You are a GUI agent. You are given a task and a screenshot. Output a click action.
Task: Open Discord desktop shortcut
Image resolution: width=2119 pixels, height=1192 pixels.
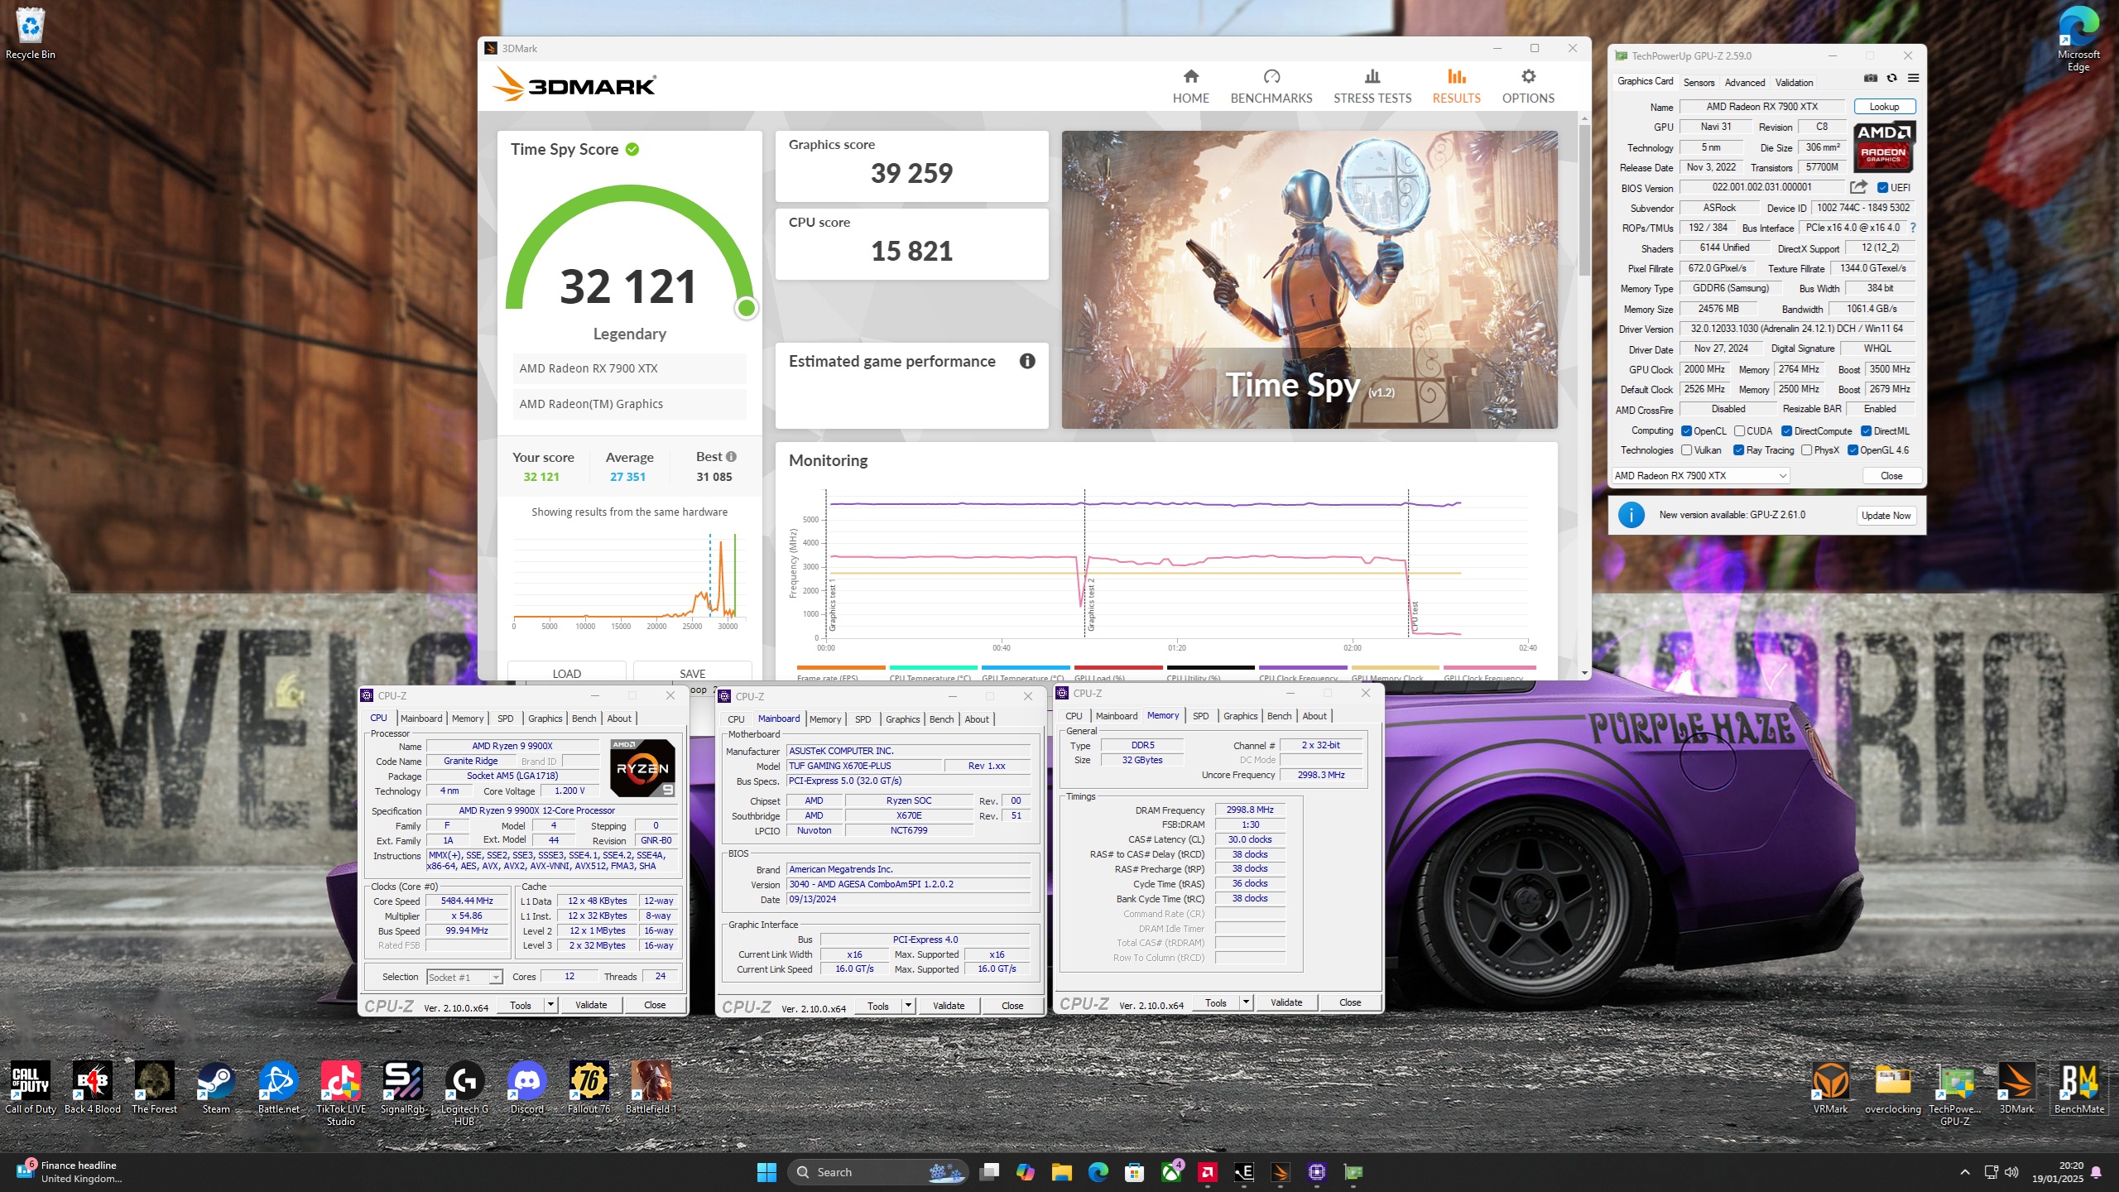point(527,1088)
